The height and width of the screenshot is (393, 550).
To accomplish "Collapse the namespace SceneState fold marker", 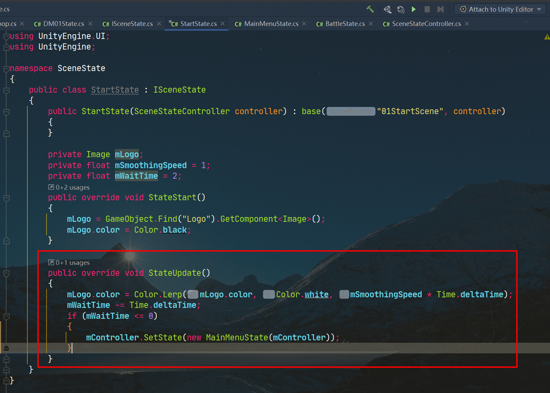I will point(6,69).
